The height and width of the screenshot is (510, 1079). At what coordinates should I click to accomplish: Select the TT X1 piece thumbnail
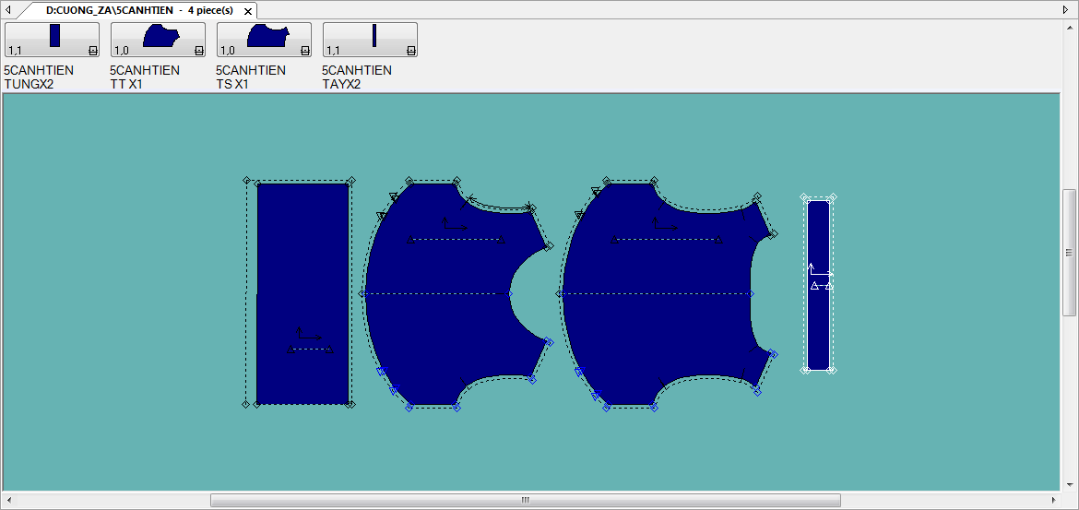158,39
